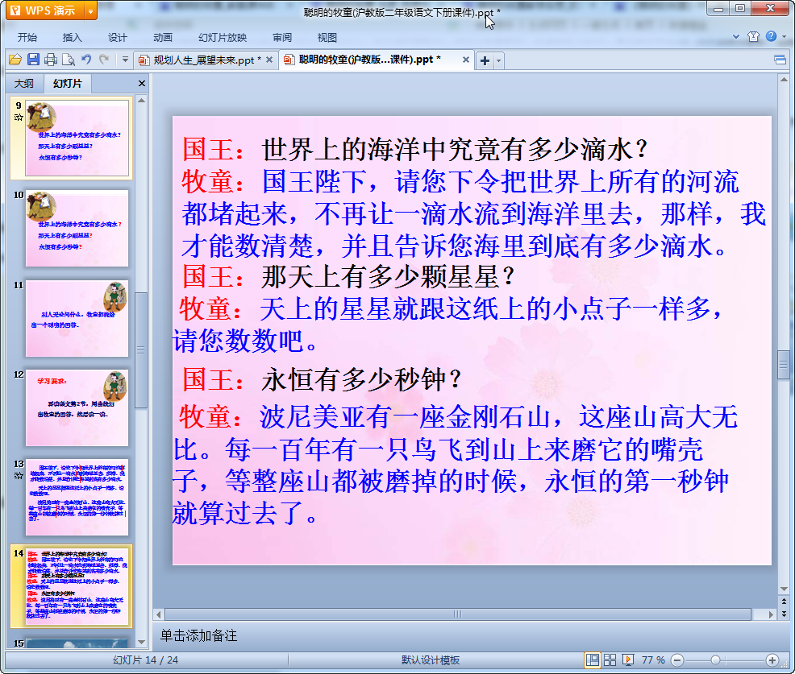Click the text 永恒有多少秒钟？ on slide
This screenshot has width=795, height=674.
[361, 380]
